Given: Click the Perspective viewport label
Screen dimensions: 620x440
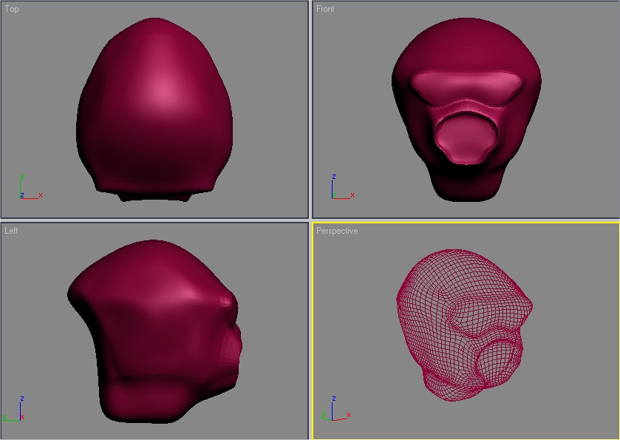Looking at the screenshot, I should coord(337,231).
